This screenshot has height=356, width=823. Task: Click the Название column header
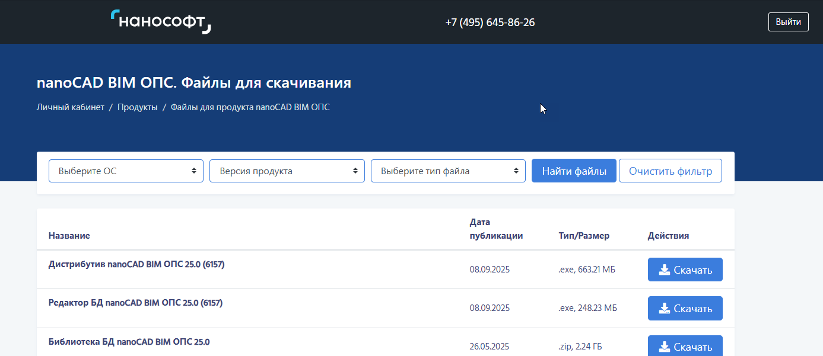point(69,236)
